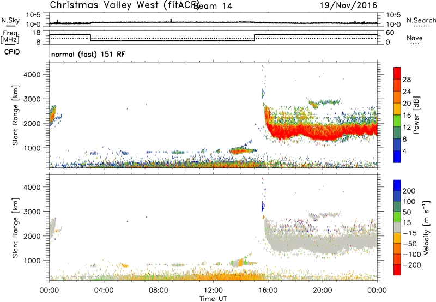Click the red top of the Power color bar
The height and width of the screenshot is (302, 436).
[397, 73]
